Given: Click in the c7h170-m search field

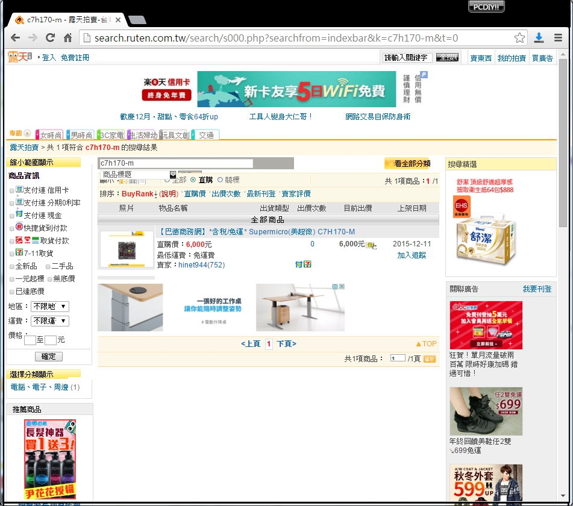Looking at the screenshot, I should 176,163.
